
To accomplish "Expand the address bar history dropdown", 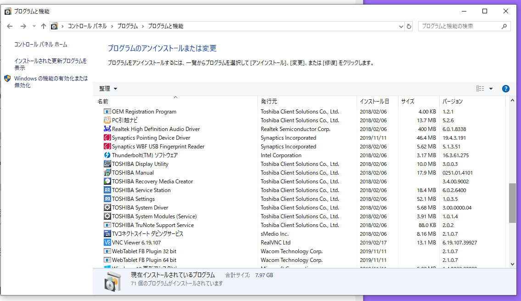I will click(x=401, y=26).
